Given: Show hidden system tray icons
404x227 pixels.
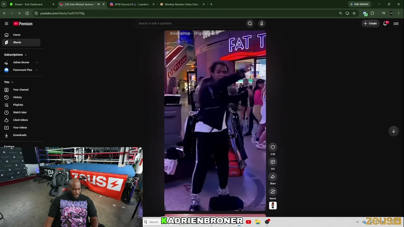Looking at the screenshot, I should pyautogui.click(x=357, y=222).
